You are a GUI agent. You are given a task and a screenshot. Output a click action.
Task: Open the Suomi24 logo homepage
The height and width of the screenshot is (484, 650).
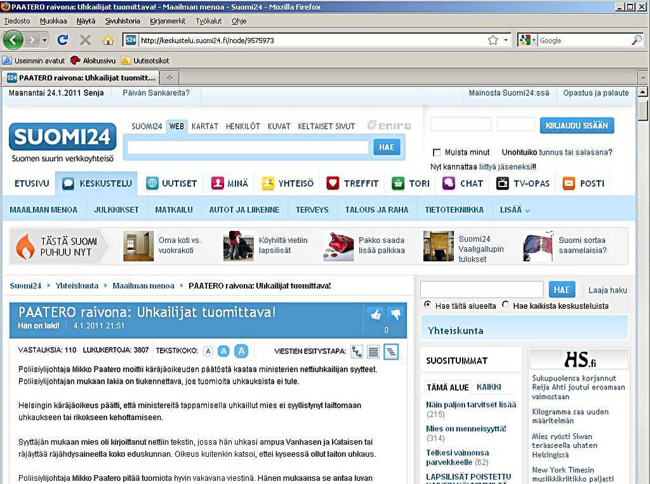63,137
